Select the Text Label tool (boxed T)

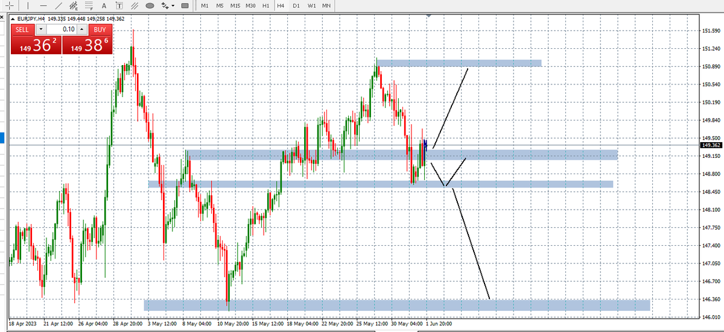coord(119,5)
